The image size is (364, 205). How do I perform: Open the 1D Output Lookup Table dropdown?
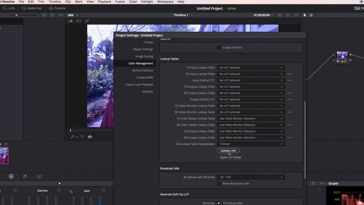[x=251, y=87]
